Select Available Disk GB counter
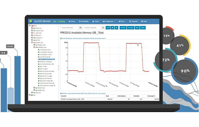Viewport: 199px width, 127px height. [x=45, y=57]
